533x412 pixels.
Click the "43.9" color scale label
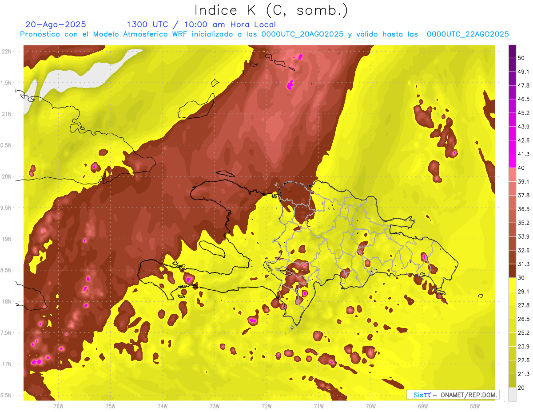click(523, 127)
